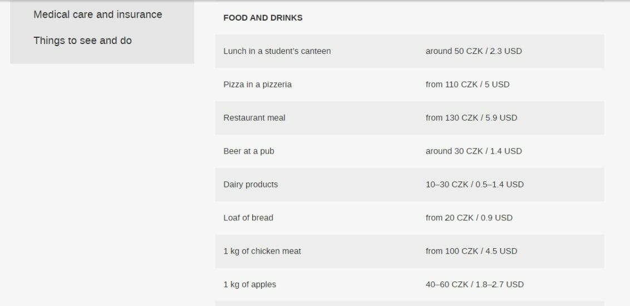The image size is (630, 306).
Task: Open Things to see and do link
Action: (x=82, y=41)
